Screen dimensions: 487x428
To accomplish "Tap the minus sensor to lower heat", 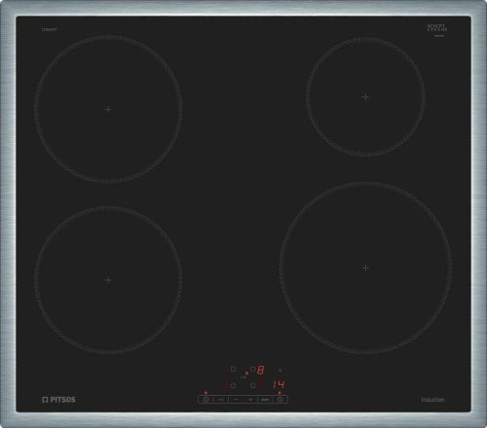I will (x=236, y=400).
